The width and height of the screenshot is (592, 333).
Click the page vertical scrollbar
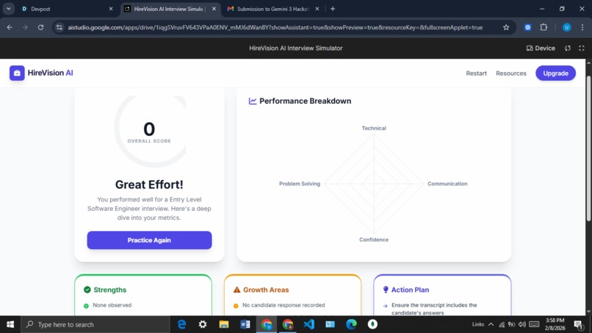pyautogui.click(x=588, y=148)
